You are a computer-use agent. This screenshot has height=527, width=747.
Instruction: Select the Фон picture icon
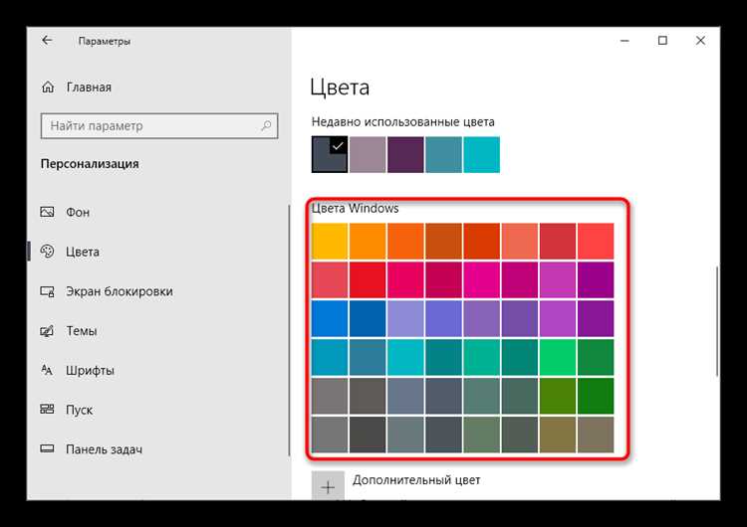(47, 212)
